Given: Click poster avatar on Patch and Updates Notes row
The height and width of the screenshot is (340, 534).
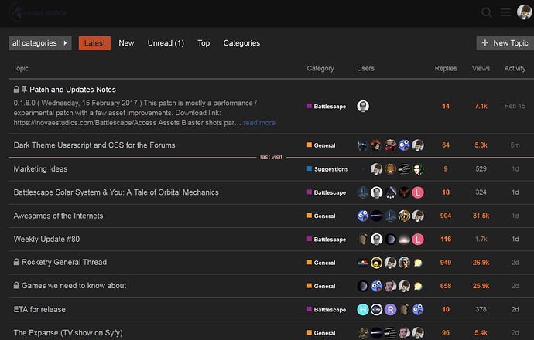Looking at the screenshot, I should pyautogui.click(x=363, y=106).
